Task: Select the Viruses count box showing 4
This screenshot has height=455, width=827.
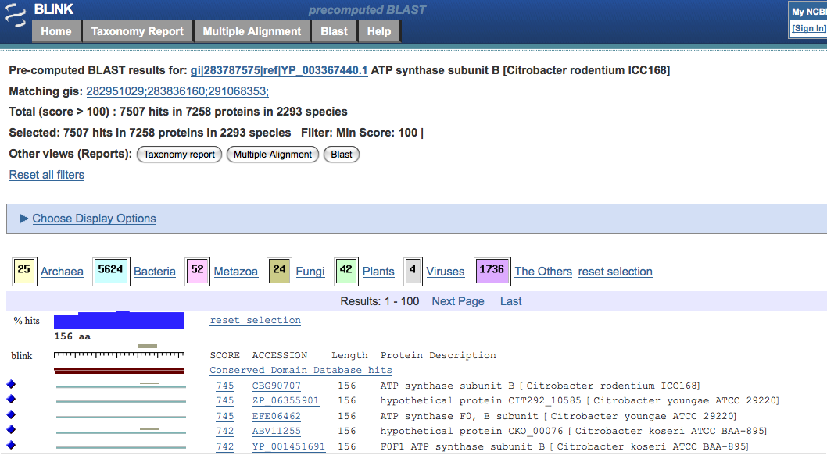Action: (x=413, y=271)
